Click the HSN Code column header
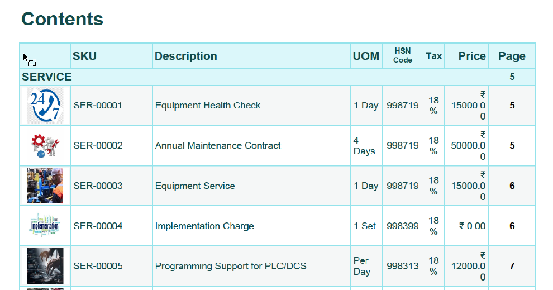 pos(403,56)
